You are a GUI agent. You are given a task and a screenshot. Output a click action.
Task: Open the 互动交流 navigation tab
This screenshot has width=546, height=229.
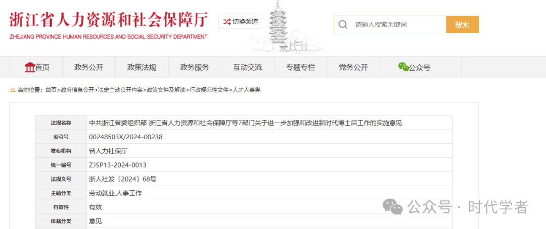pos(248,67)
